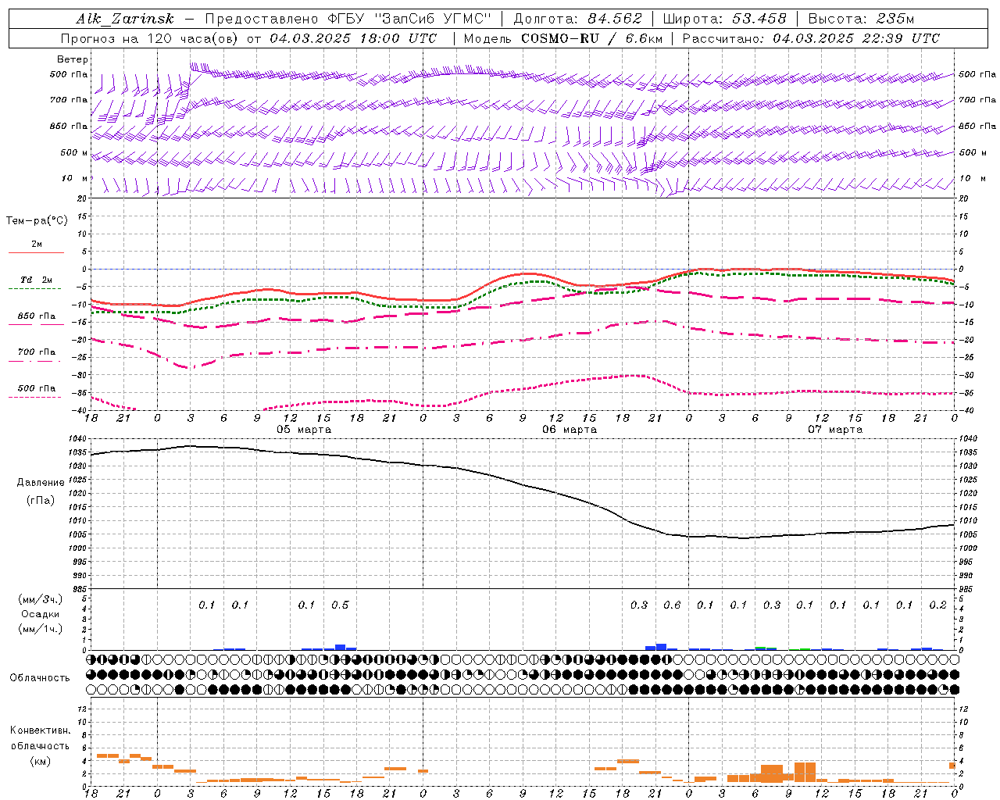Click the (мм/1ч.) units label
Screen dimensions: 1000x800
(40, 629)
